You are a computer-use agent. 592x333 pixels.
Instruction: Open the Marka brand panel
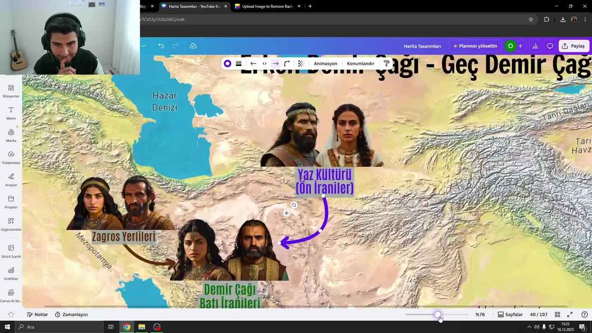click(x=11, y=136)
